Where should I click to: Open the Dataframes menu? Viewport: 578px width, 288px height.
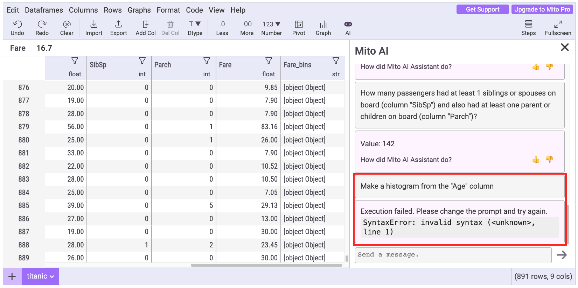click(x=44, y=10)
